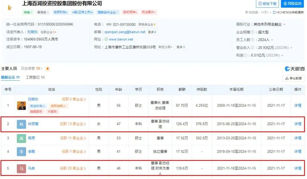This screenshot has height=179, width=307.
Task: Download report via 报告下载 button
Action: tap(267, 3)
